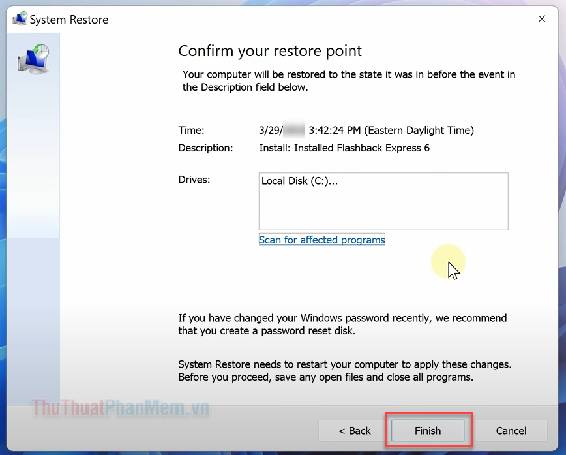The image size is (566, 455).
Task: Click the System Restore icon in title bar
Action: point(20,20)
